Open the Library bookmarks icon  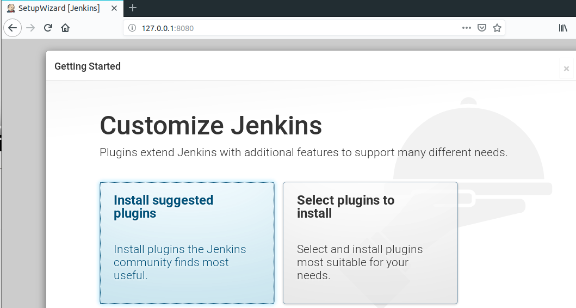[x=563, y=28]
